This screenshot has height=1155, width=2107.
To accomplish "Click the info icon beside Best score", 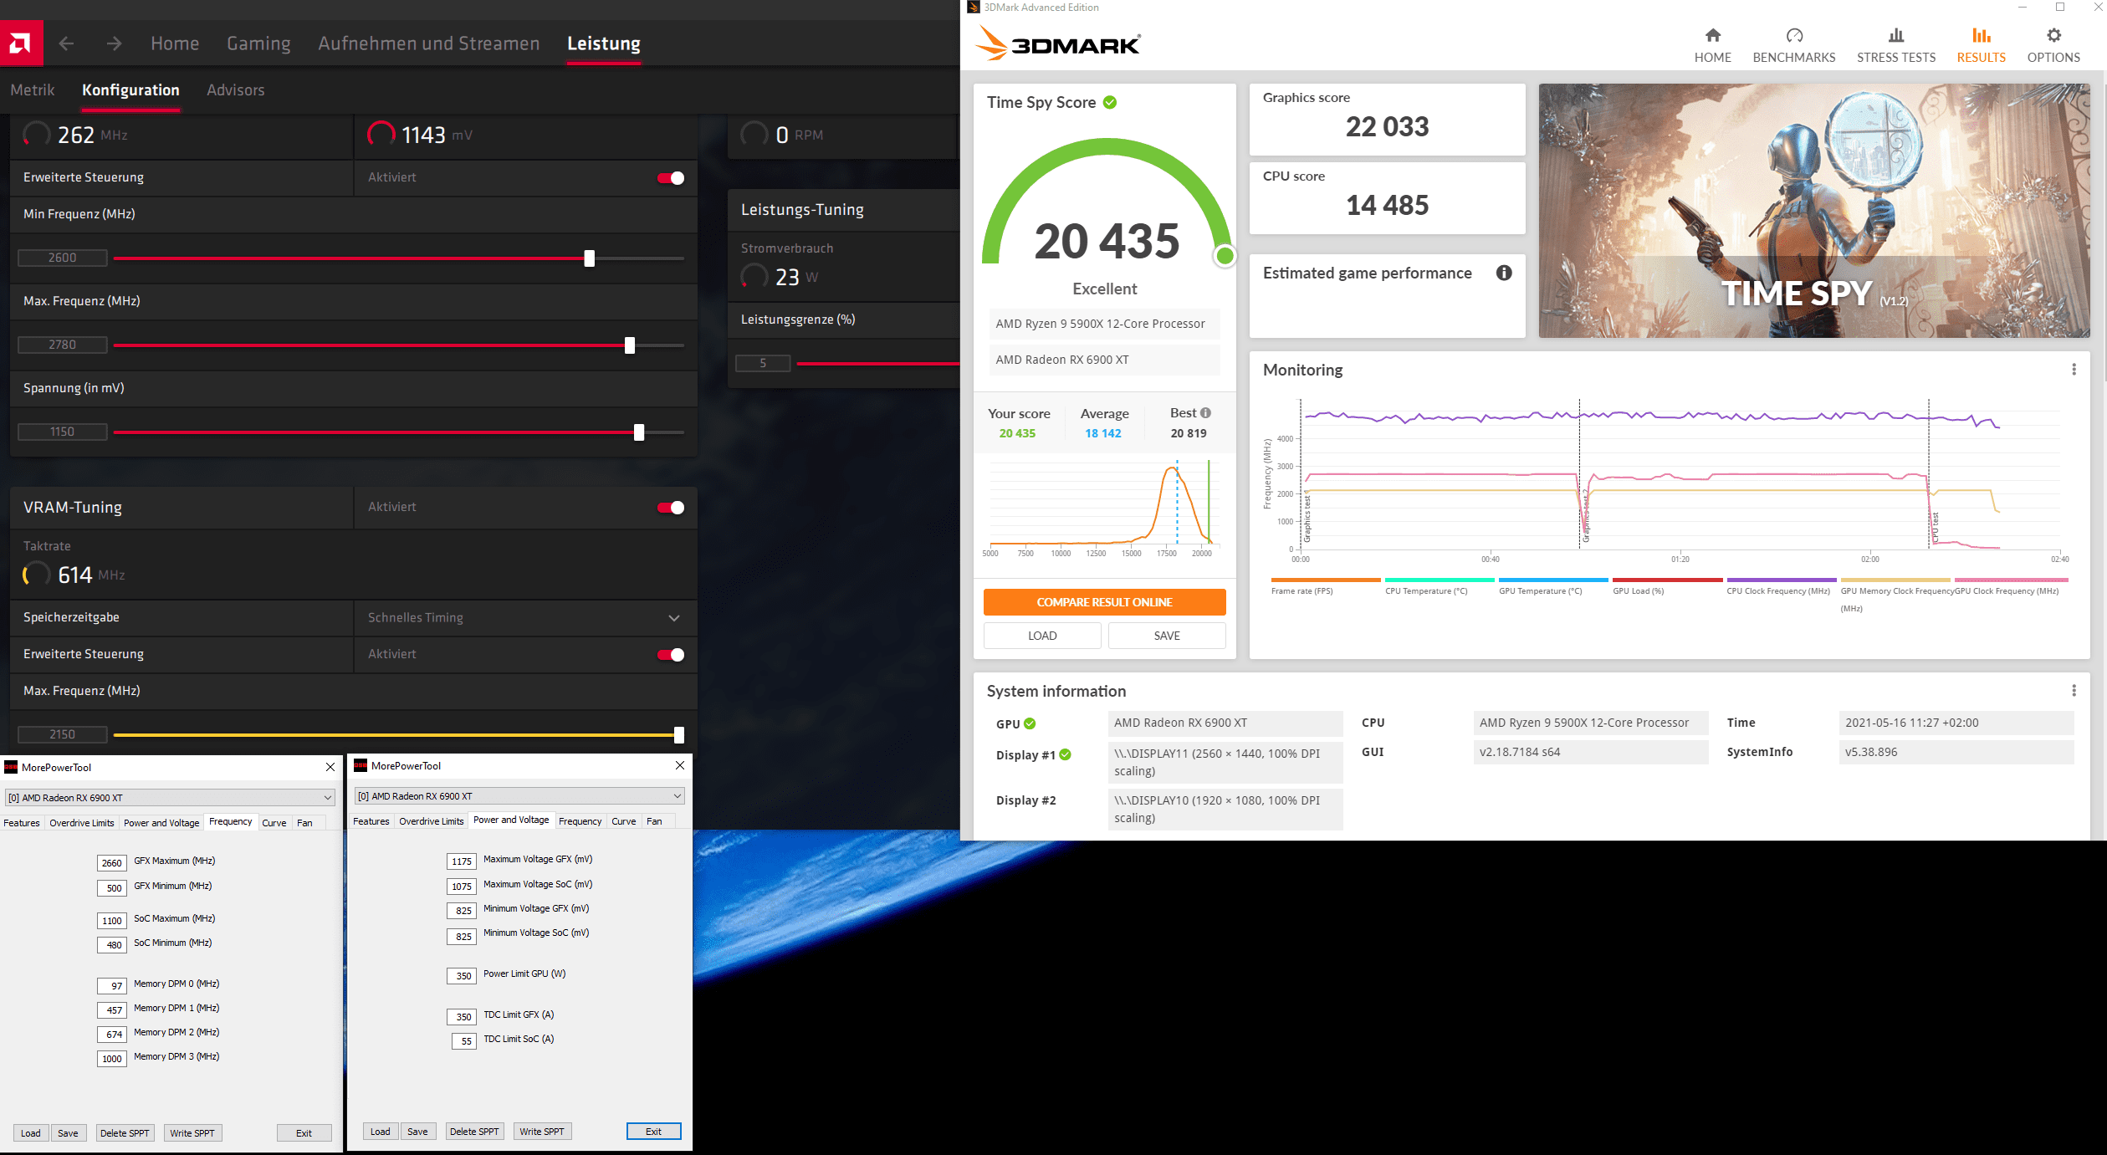I will [x=1205, y=412].
